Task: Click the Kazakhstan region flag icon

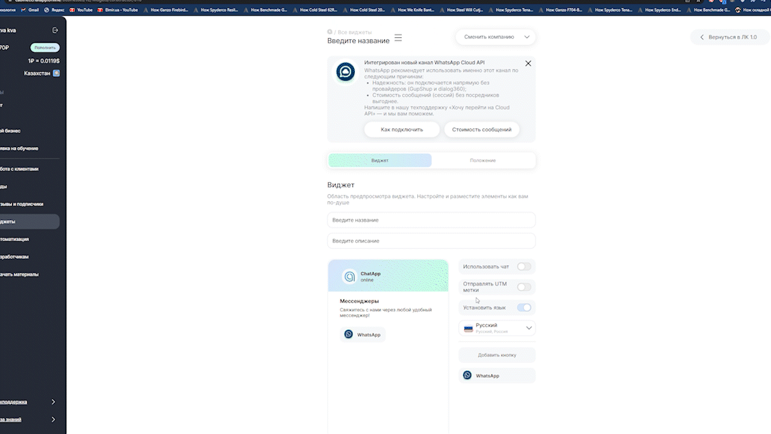Action: coord(57,73)
